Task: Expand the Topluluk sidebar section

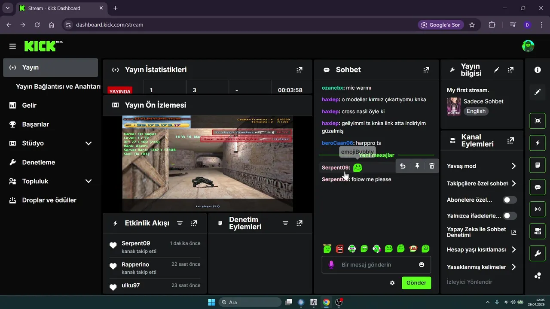Action: 89,181
